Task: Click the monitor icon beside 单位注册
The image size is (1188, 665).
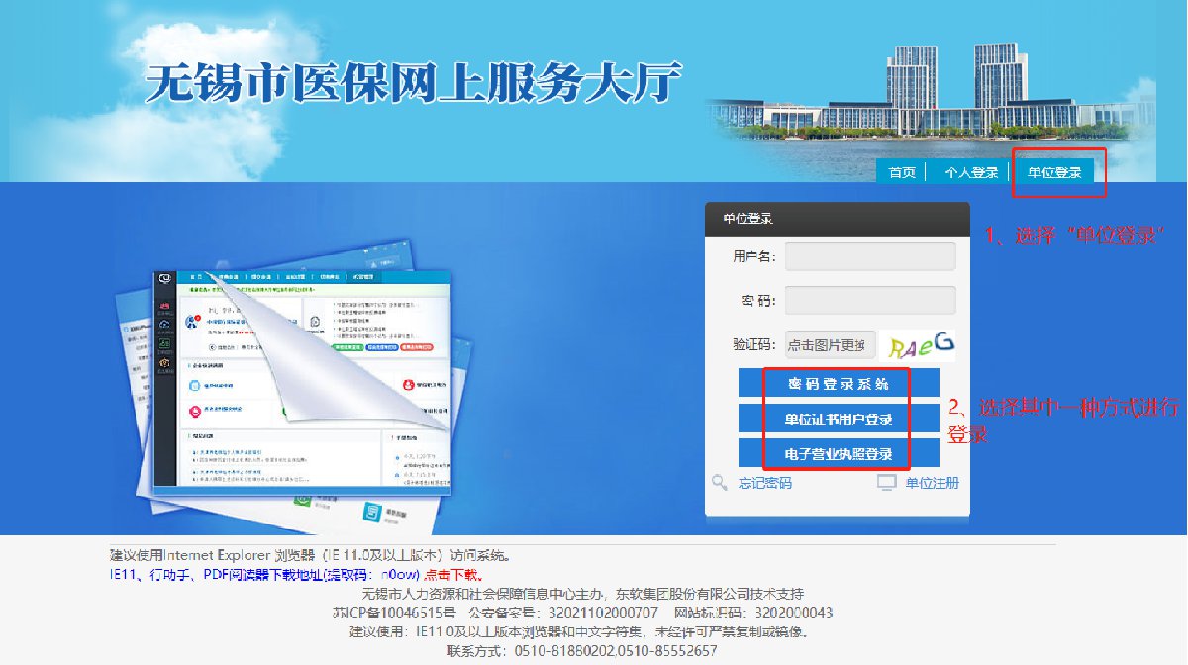Action: pos(887,483)
